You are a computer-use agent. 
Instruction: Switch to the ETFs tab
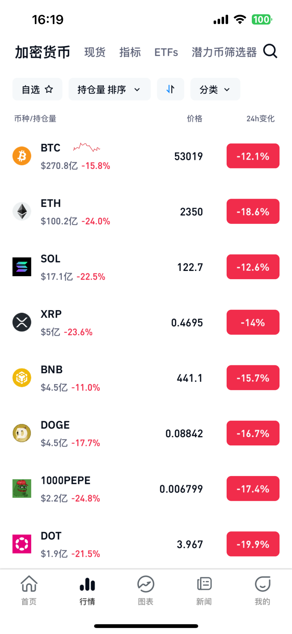pyautogui.click(x=166, y=52)
